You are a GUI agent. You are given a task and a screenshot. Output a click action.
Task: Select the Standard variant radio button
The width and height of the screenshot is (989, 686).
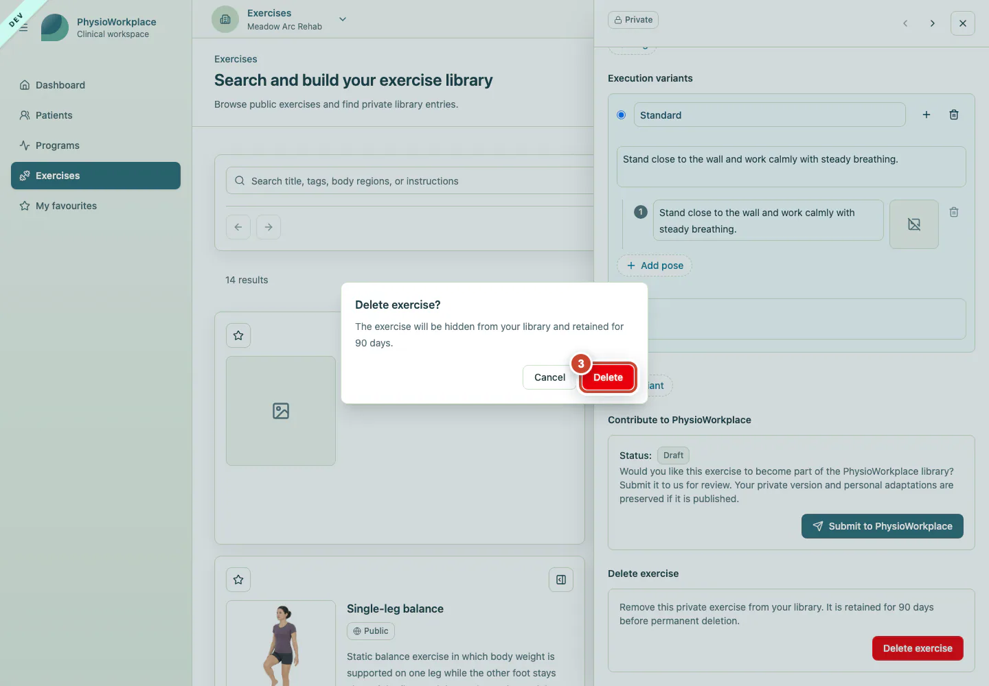tap(621, 115)
